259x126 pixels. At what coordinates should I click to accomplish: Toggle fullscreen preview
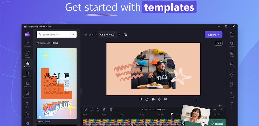[197, 99]
